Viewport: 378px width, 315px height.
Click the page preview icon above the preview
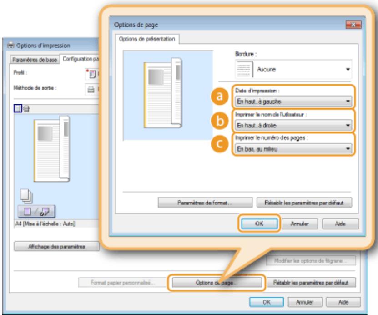pos(18,108)
